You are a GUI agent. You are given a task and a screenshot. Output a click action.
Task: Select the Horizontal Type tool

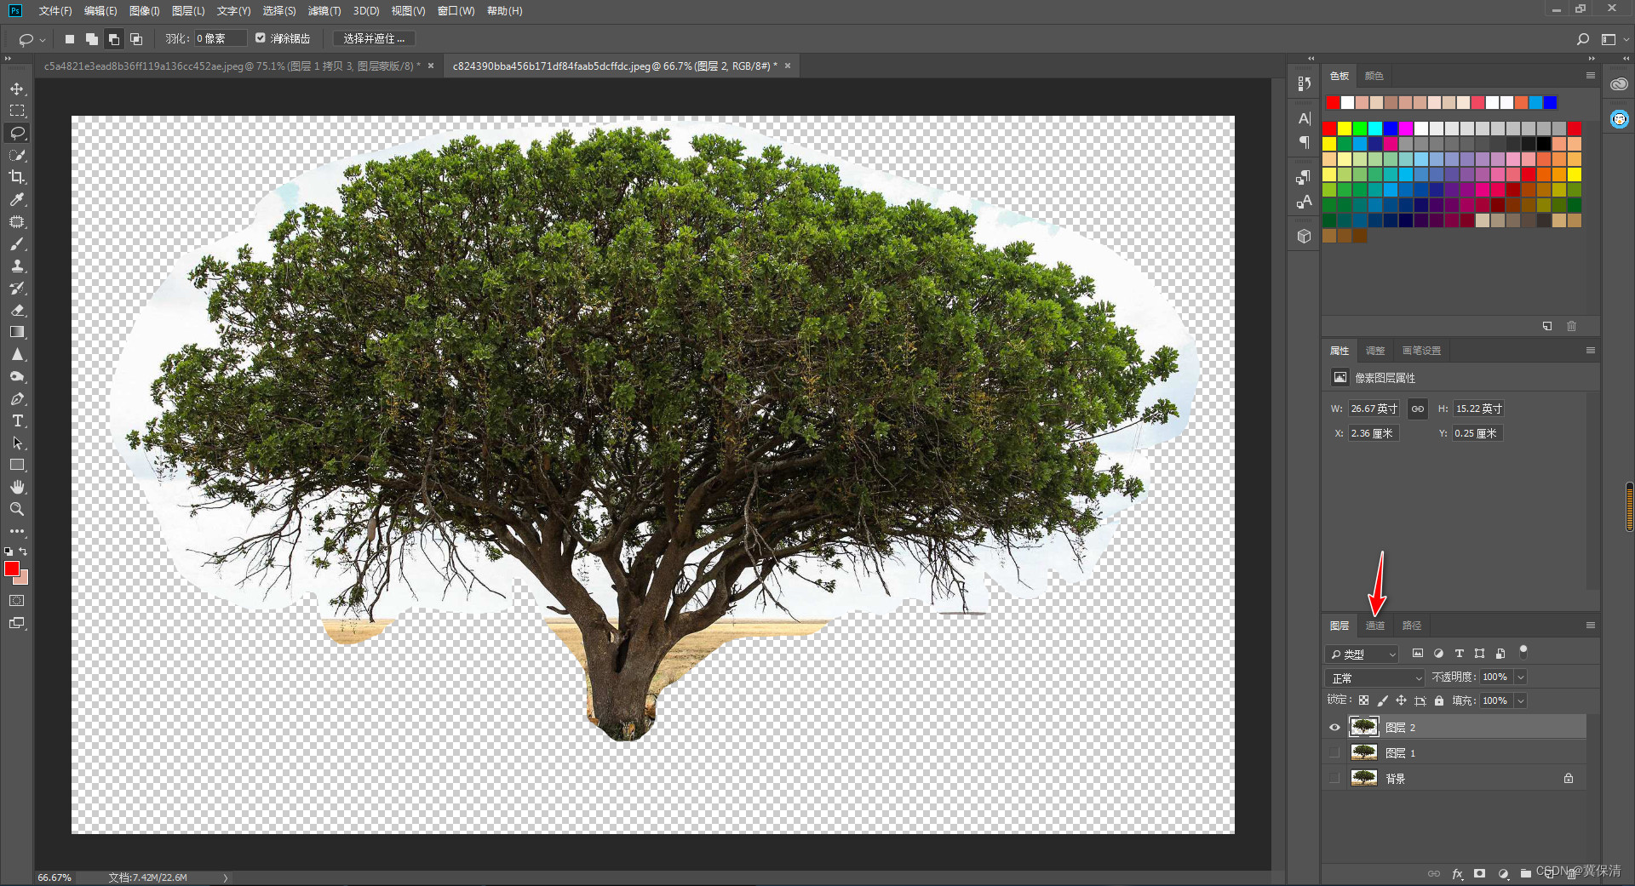[17, 420]
